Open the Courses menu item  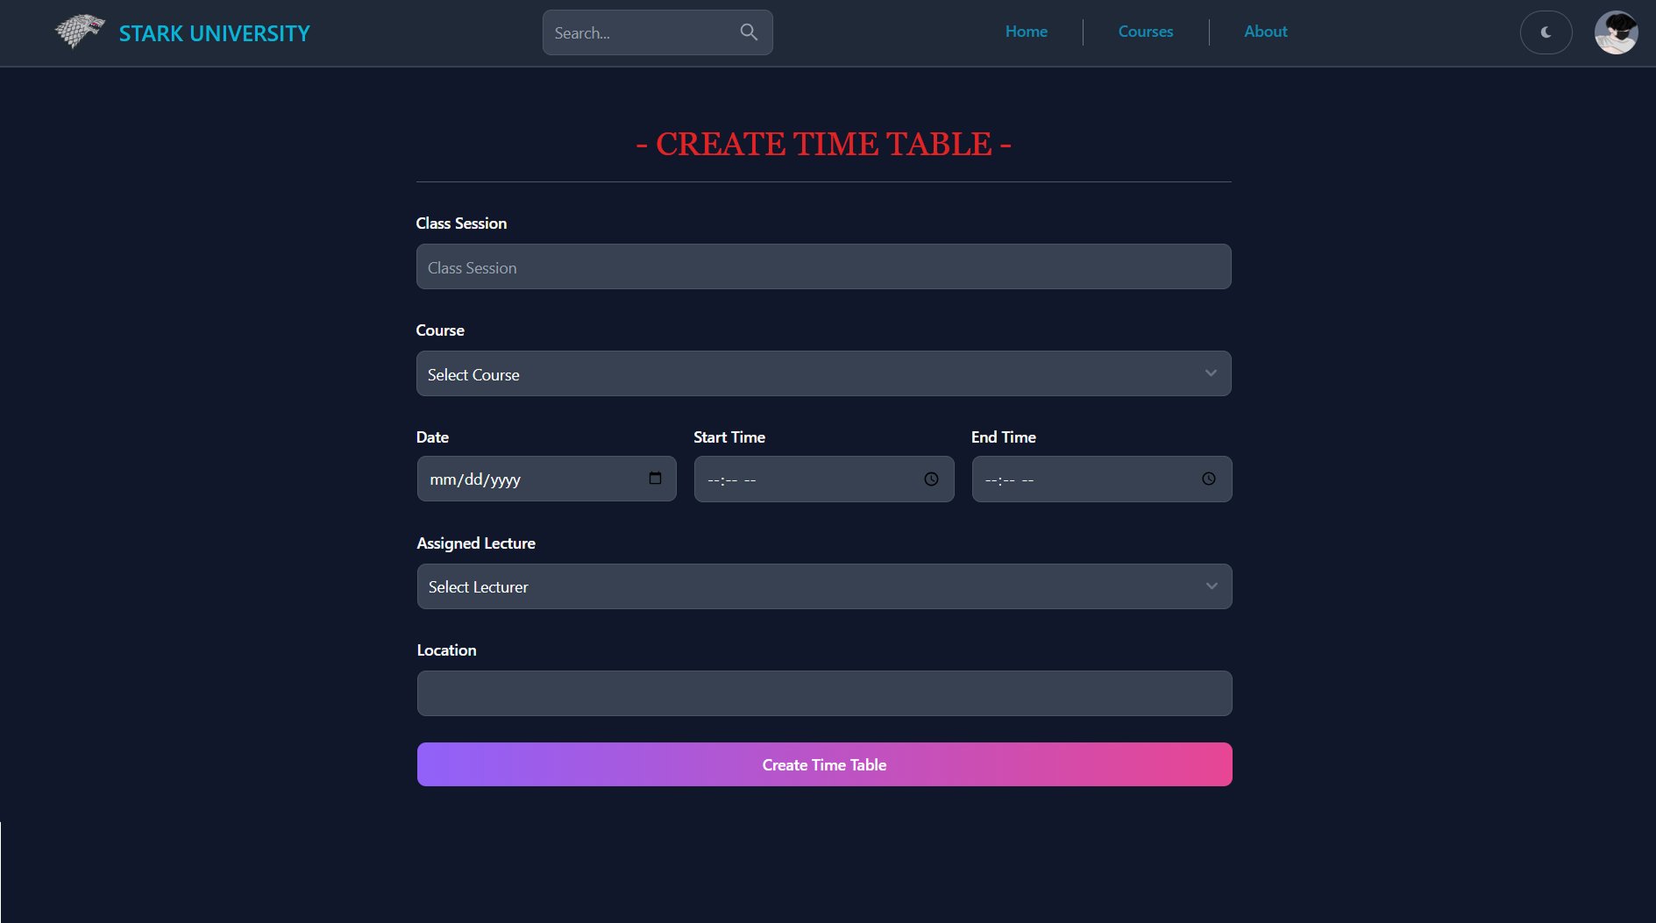click(1145, 32)
